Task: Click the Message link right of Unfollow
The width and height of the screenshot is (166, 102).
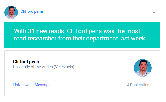Action: click(43, 85)
